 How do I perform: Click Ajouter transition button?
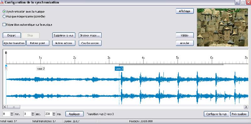(x=14, y=43)
